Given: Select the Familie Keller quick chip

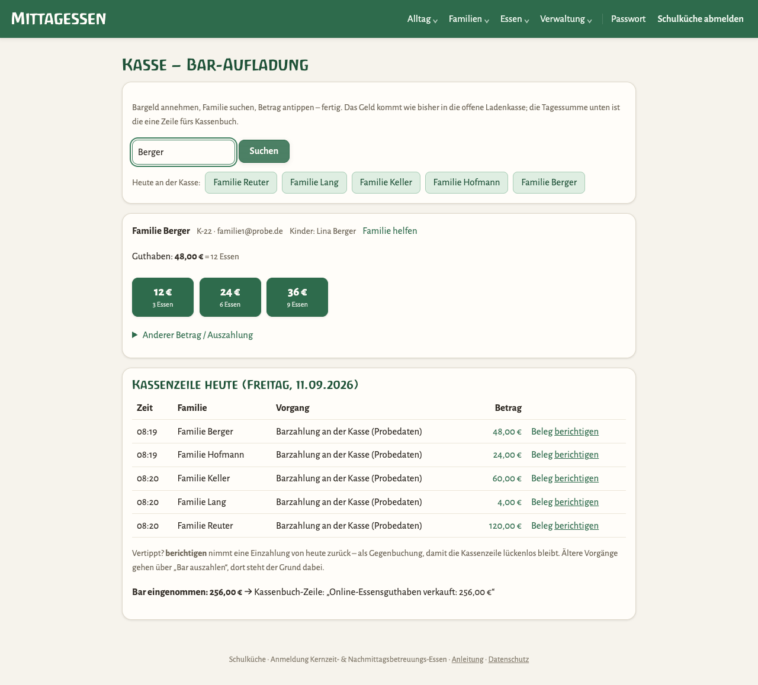Looking at the screenshot, I should coord(386,182).
